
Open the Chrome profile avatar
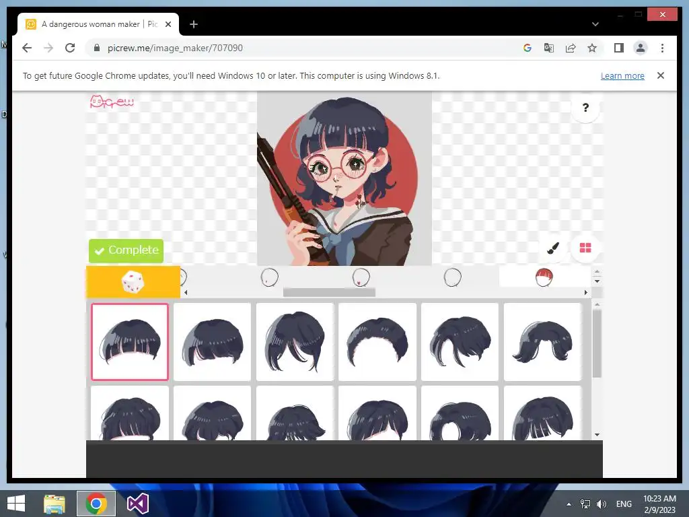[x=641, y=48]
